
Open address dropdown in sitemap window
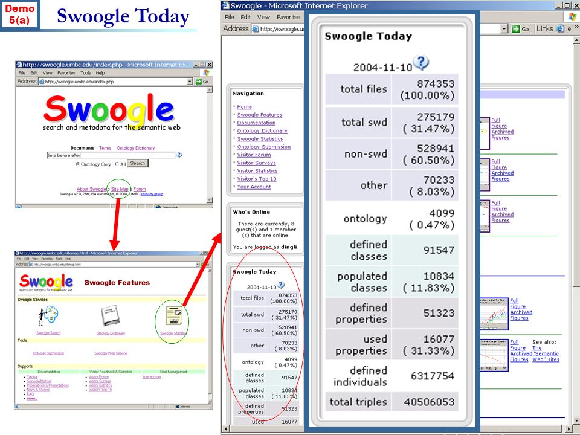click(198, 265)
